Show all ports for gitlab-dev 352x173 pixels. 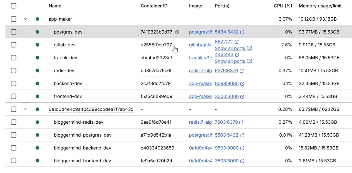233,48
